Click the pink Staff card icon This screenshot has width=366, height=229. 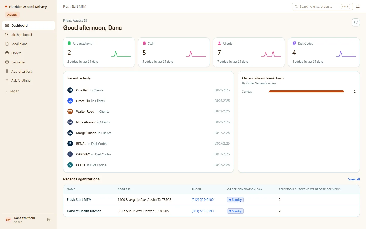coord(144,43)
